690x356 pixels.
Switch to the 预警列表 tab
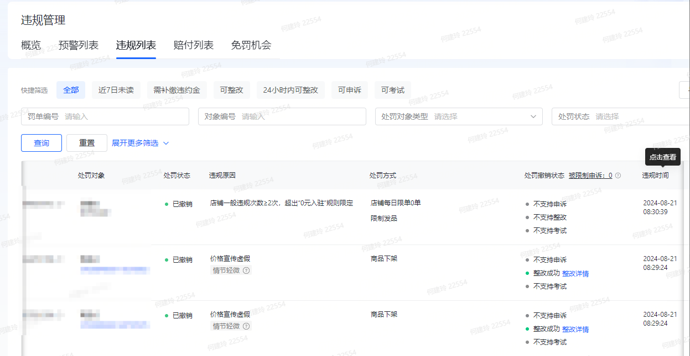click(x=79, y=45)
